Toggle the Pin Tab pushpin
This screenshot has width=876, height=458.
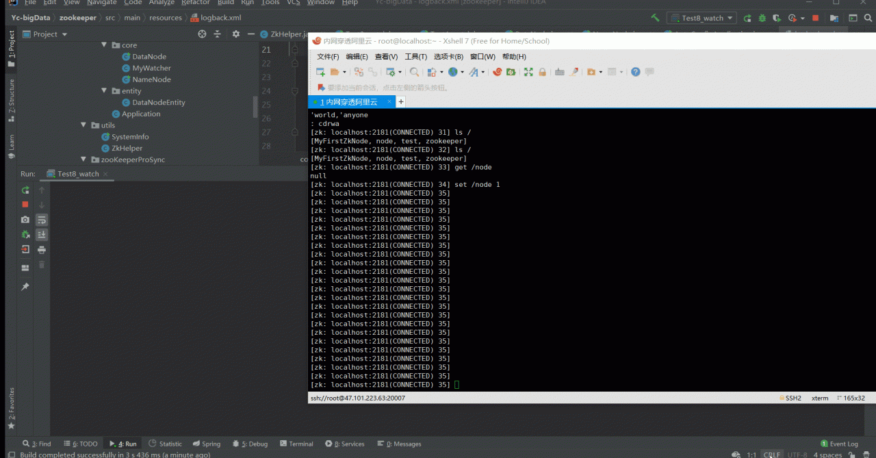[25, 287]
